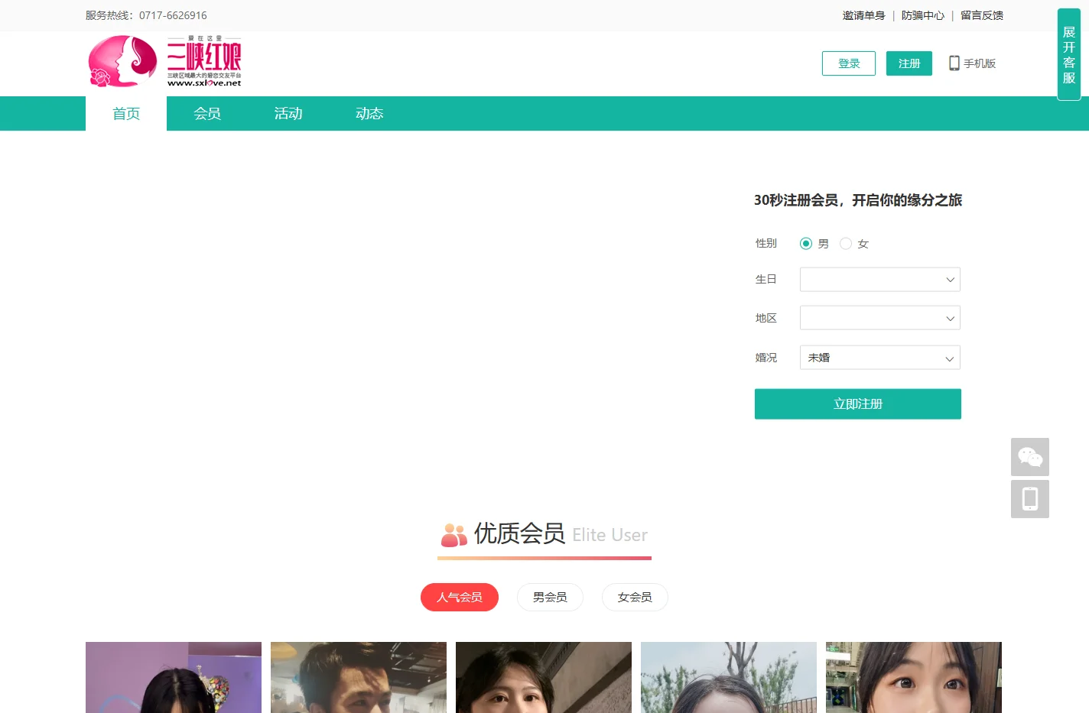
Task: Open the 留言反馈 link
Action: pos(982,15)
